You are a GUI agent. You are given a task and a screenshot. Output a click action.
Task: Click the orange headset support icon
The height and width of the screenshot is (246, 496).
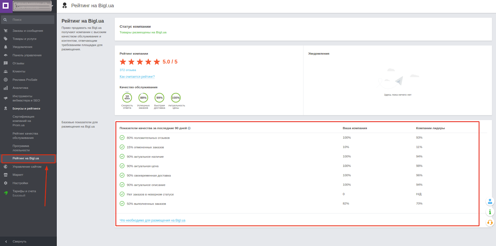pyautogui.click(x=490, y=222)
